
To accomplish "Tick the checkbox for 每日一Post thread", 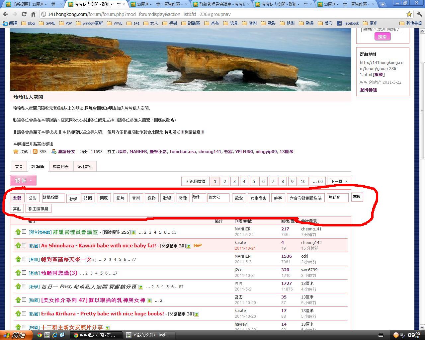I will [24, 286].
